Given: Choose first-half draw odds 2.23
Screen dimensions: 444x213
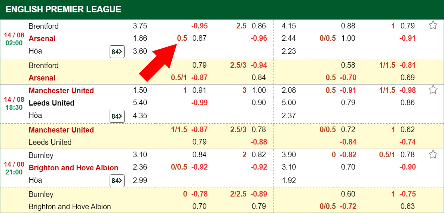Looking at the screenshot, I should click(x=289, y=51).
